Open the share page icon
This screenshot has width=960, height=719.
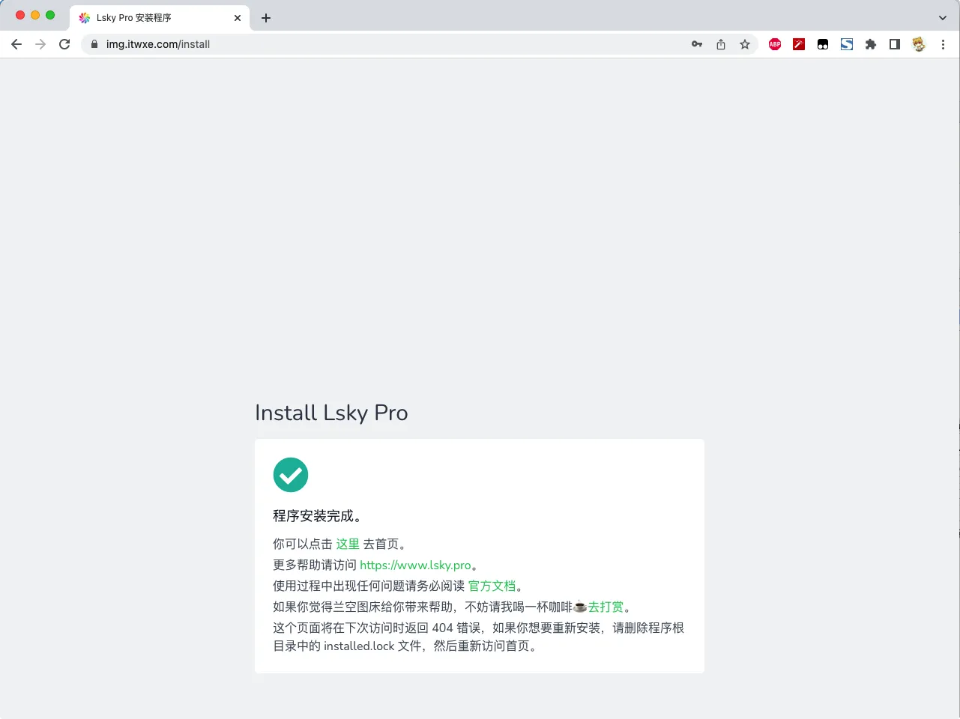click(x=721, y=44)
